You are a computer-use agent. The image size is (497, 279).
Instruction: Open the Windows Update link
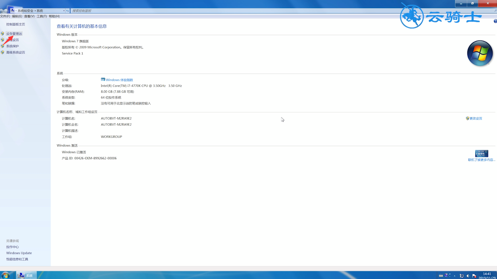[19, 253]
